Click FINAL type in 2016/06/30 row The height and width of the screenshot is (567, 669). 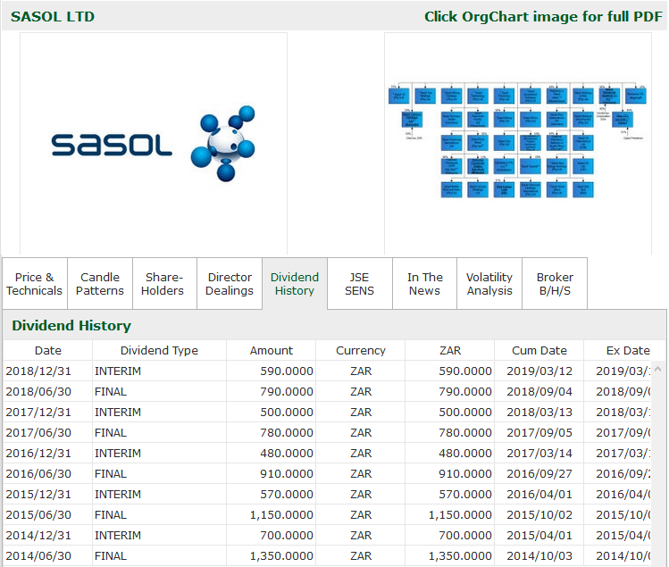pyautogui.click(x=159, y=473)
